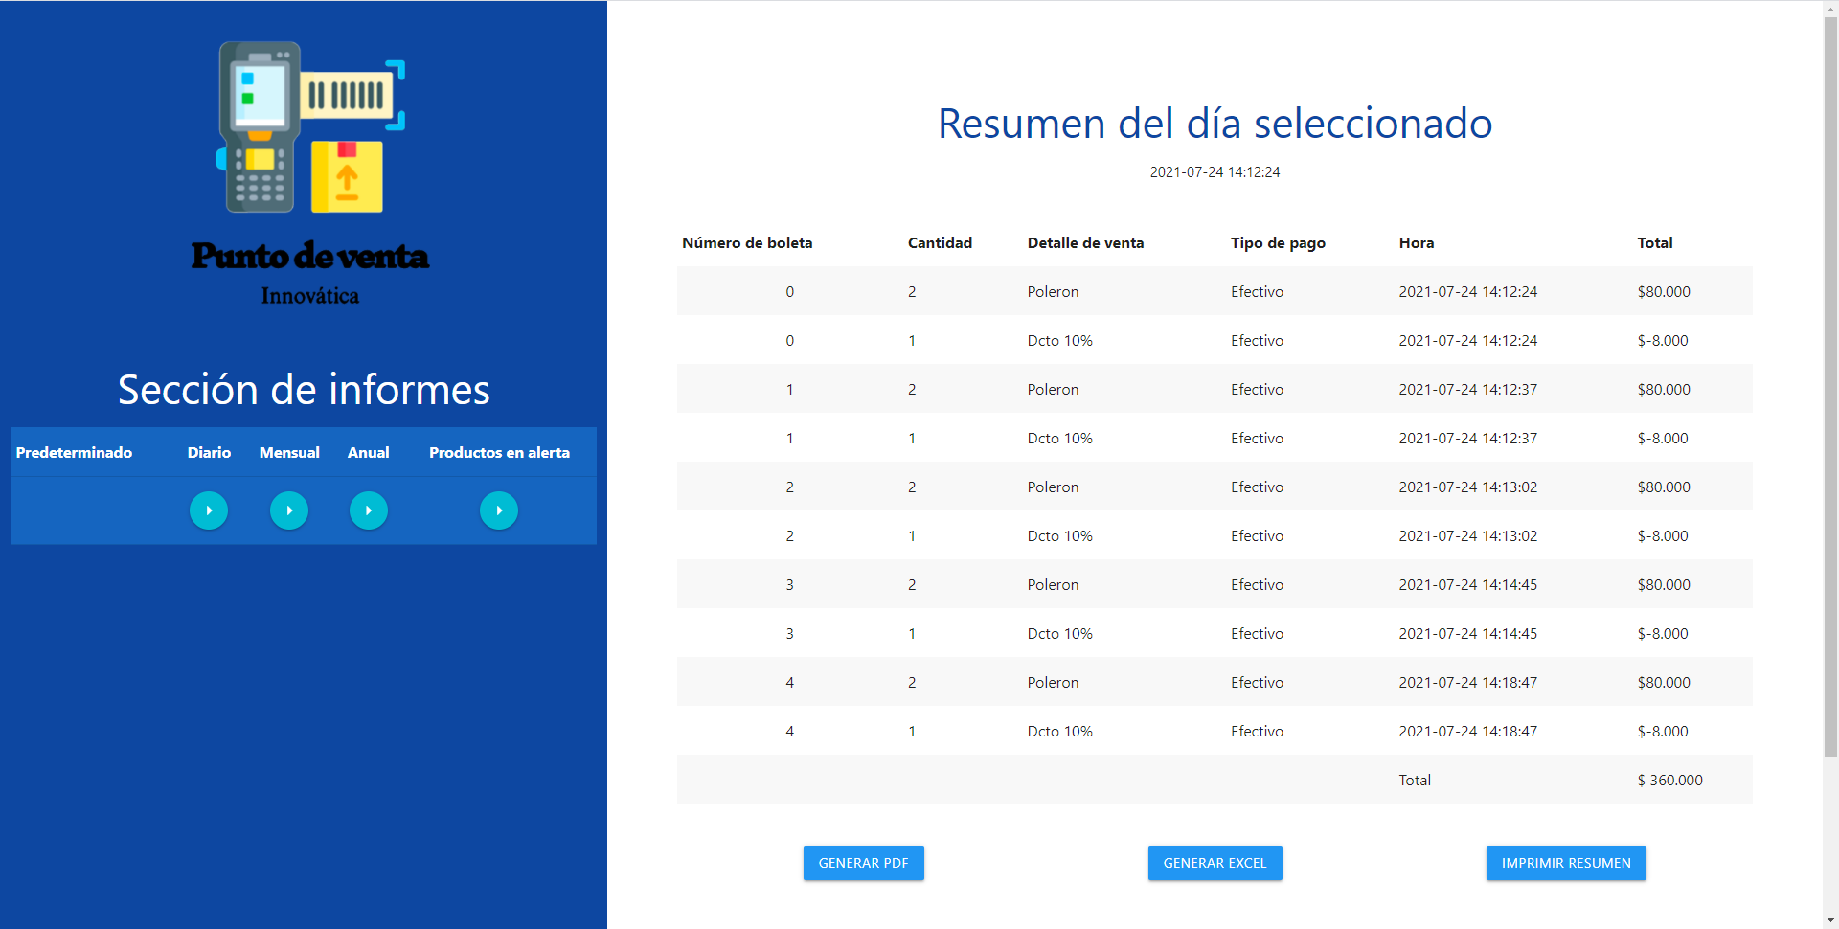Click the Total column header
Image resolution: width=1839 pixels, height=929 pixels.
coord(1654,243)
